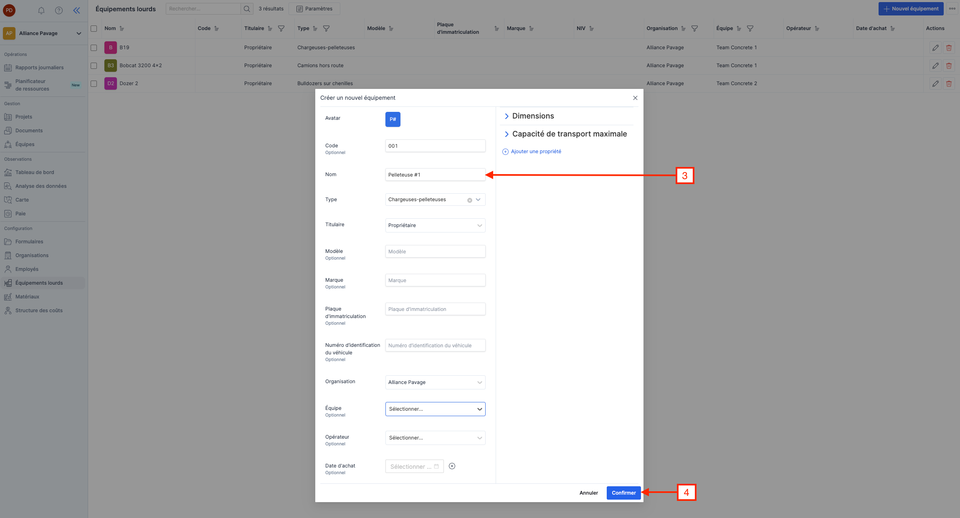Go to Matériaux in sidebar
The image size is (960, 518).
pos(27,297)
